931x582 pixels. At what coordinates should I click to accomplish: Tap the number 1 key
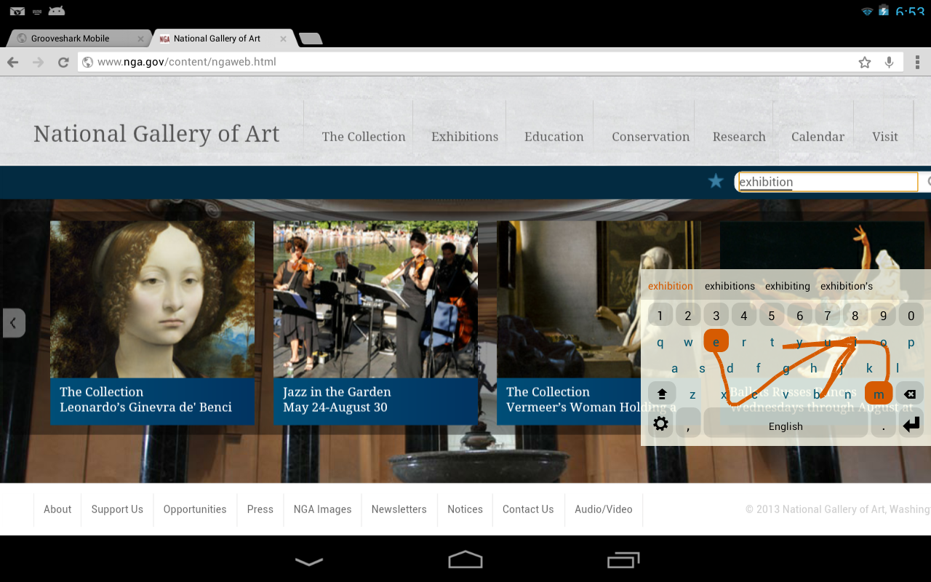click(660, 315)
